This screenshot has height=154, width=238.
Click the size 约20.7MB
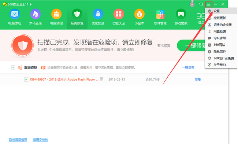pos(152,79)
